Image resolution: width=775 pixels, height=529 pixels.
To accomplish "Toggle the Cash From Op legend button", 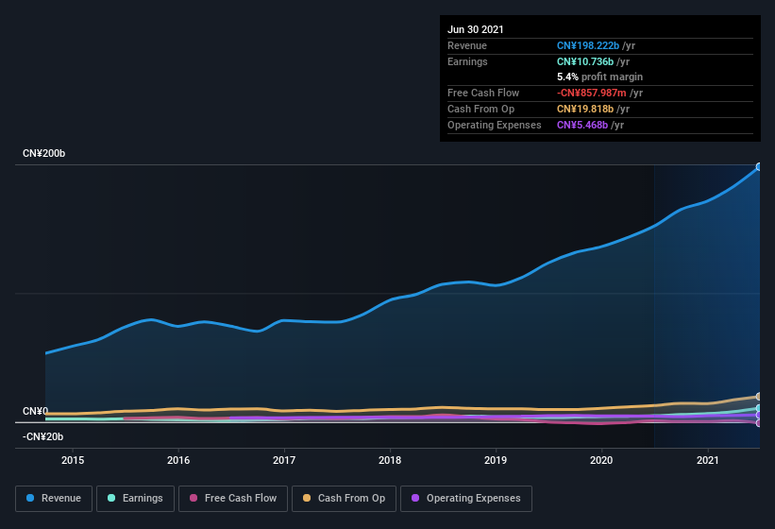I will (344, 499).
